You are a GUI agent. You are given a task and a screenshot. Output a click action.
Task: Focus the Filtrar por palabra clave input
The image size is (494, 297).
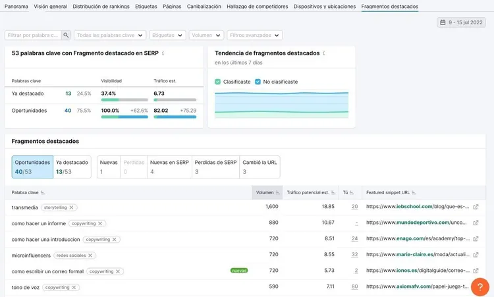click(33, 36)
